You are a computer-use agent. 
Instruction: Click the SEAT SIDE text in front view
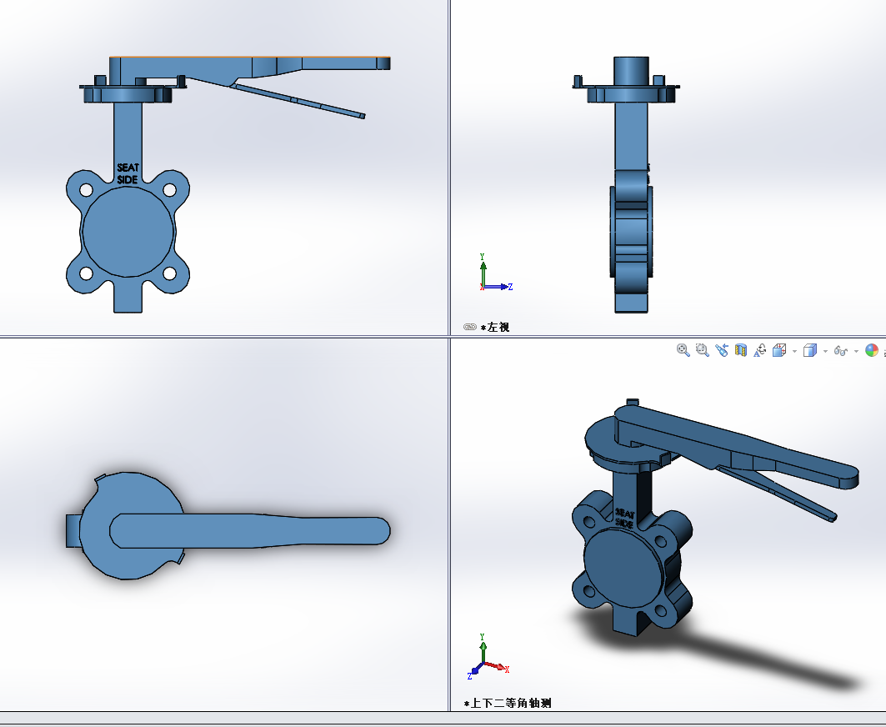coord(128,173)
